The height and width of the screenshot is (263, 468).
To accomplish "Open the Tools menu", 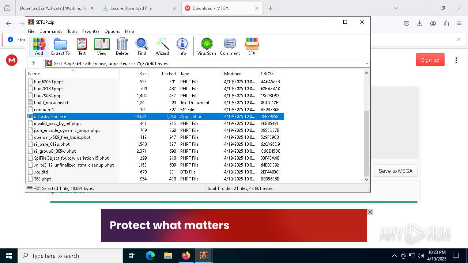I will [72, 31].
